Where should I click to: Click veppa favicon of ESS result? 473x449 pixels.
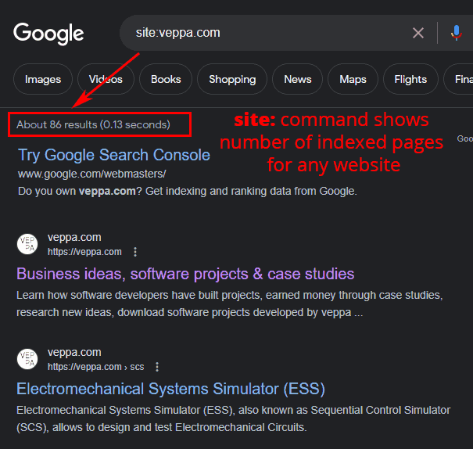click(x=27, y=359)
